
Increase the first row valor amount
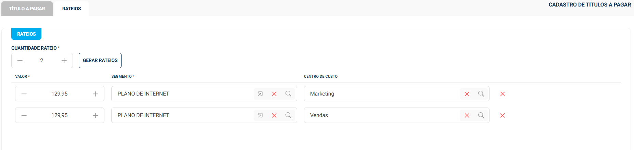click(x=96, y=94)
